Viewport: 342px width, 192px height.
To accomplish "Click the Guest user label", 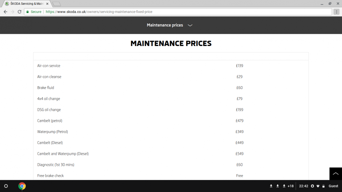I will click(333, 186).
